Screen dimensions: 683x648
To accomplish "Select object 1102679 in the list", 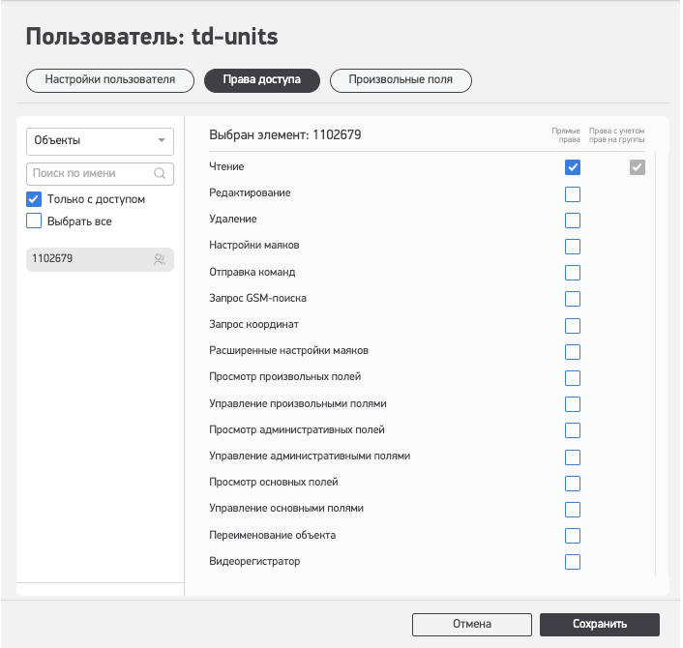I will 100,259.
